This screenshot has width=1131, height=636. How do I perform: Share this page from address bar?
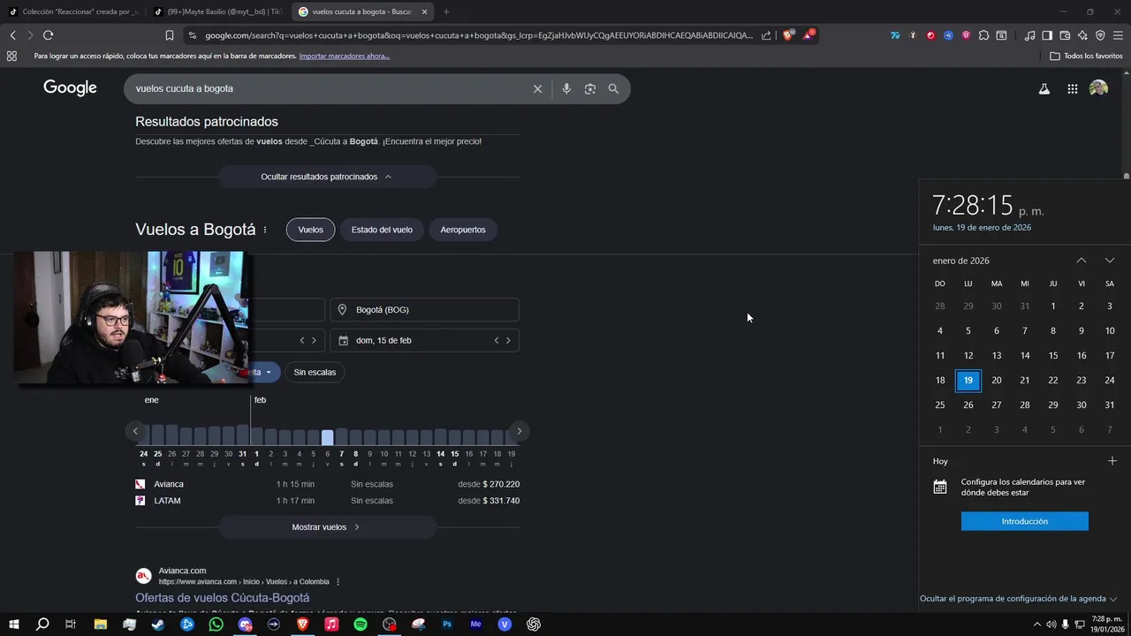(766, 35)
